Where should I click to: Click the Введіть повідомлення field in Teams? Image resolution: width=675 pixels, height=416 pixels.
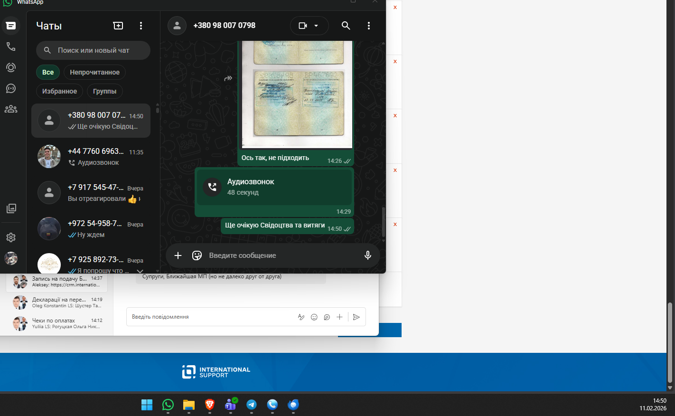pos(211,317)
